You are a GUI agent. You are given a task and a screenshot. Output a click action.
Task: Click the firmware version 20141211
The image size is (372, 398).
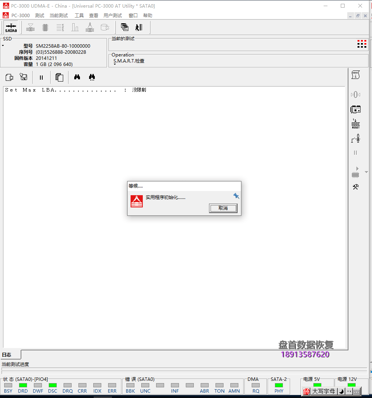click(46, 58)
